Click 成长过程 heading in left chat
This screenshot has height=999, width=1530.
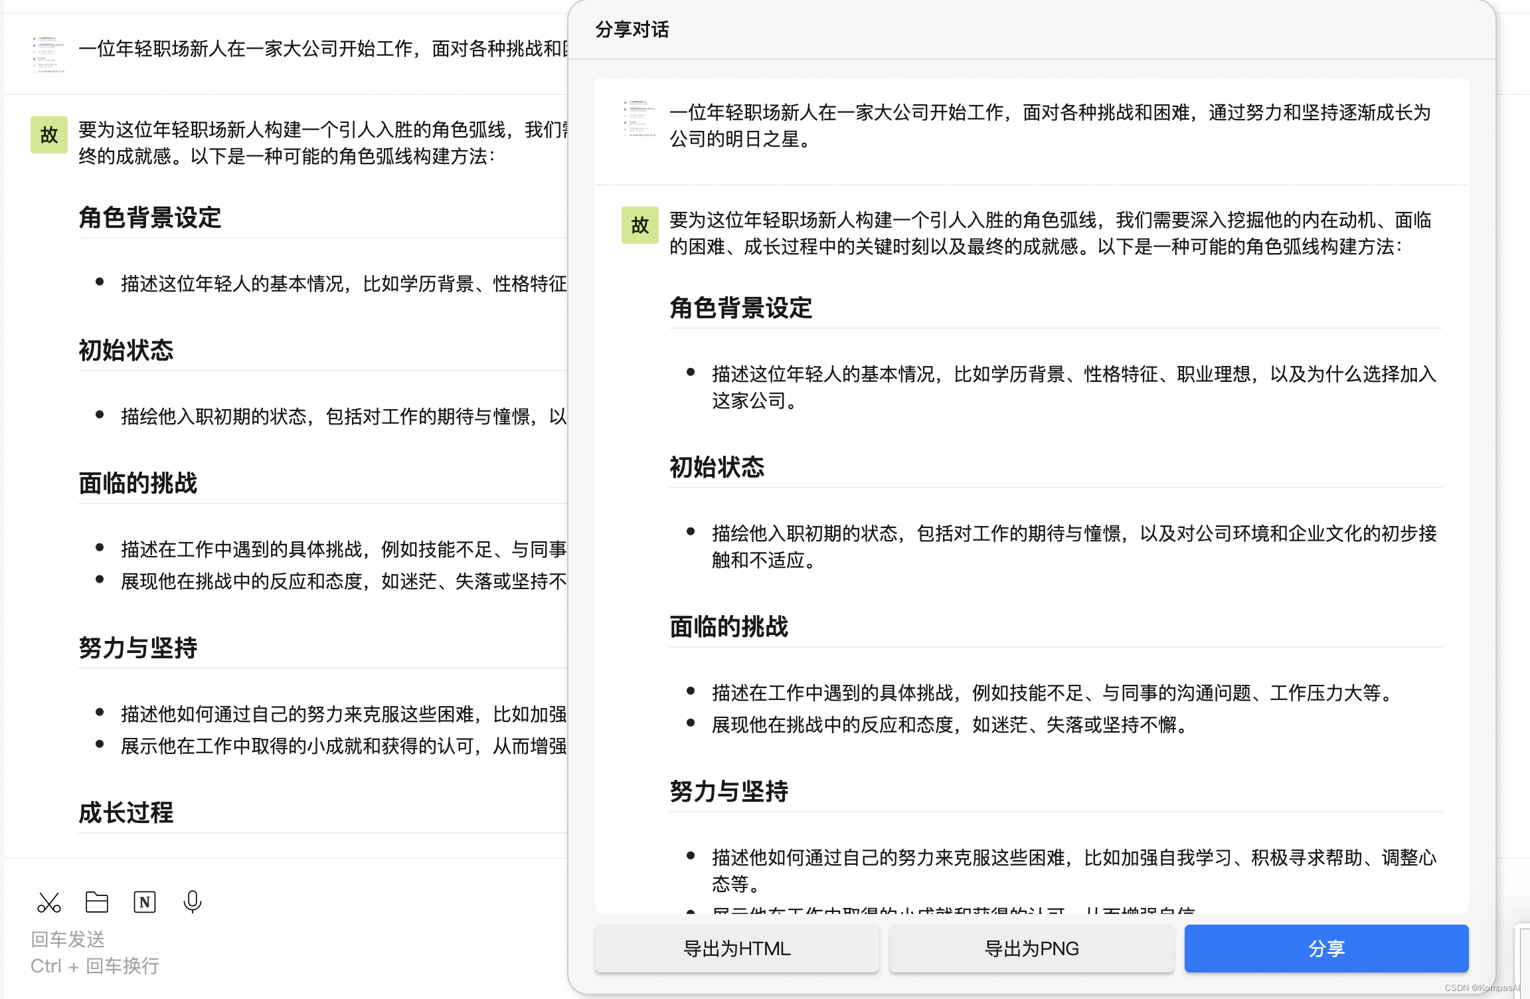(x=126, y=813)
